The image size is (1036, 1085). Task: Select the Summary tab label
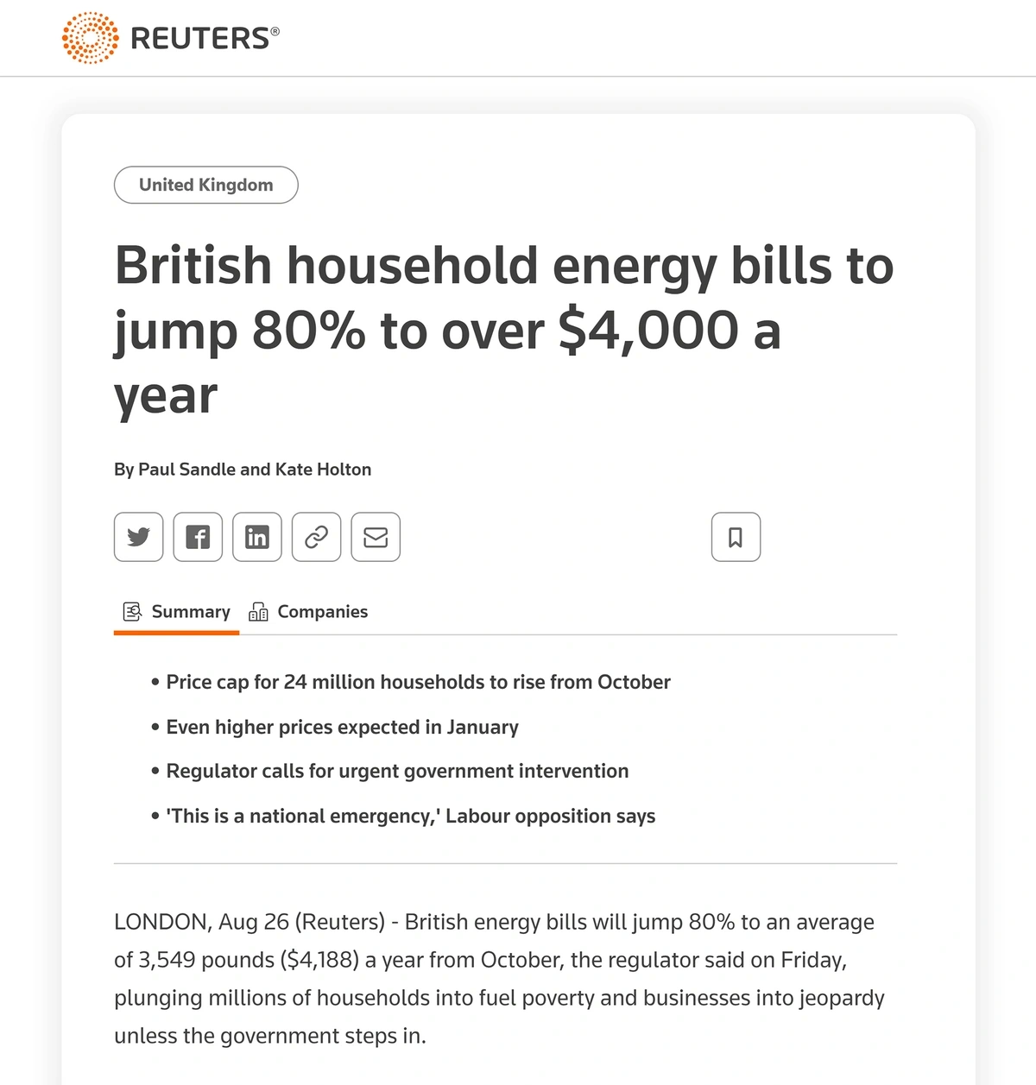pyautogui.click(x=191, y=612)
